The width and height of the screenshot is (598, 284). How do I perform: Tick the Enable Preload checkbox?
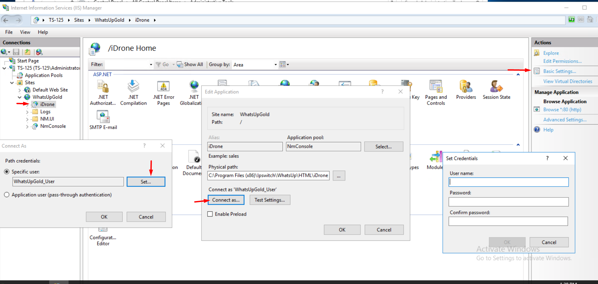tap(210, 214)
